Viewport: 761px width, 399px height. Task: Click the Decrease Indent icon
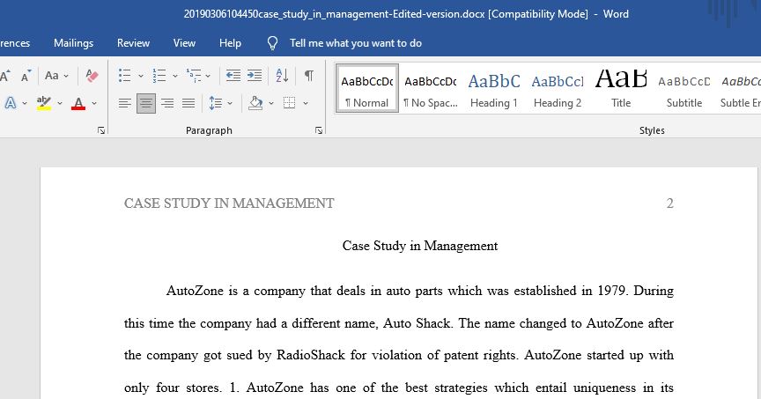[233, 76]
